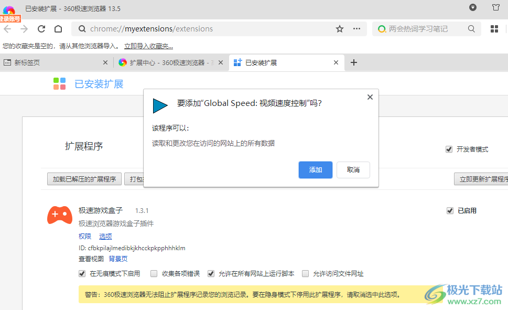This screenshot has height=310, width=508.
Task: Bookmark page with star icon
Action: 340,29
